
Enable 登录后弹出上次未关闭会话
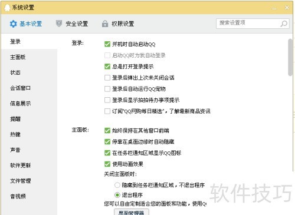(107, 78)
